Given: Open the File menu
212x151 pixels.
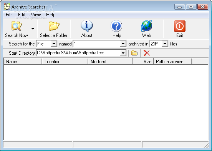Looking at the screenshot, I should 9,15.
